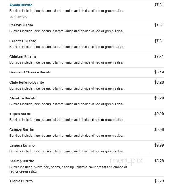
Task: Click the review star icon
Action: pyautogui.click(x=11, y=17)
